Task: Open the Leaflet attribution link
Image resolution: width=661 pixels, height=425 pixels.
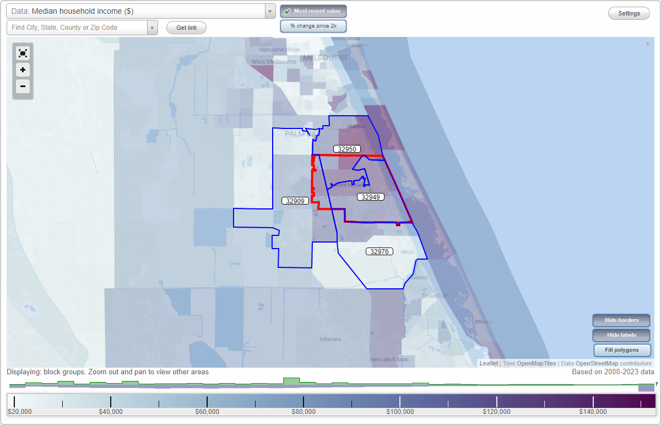Action: [489, 363]
